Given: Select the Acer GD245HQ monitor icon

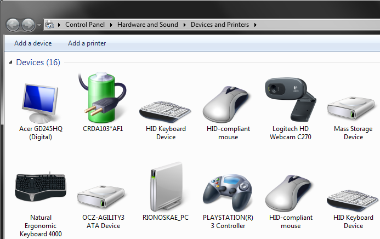Looking at the screenshot, I should (x=40, y=103).
